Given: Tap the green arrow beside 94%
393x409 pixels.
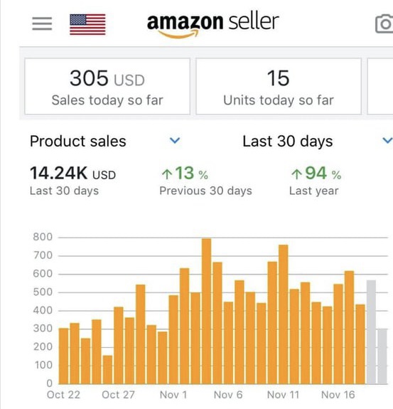Looking at the screenshot, I should (x=296, y=174).
